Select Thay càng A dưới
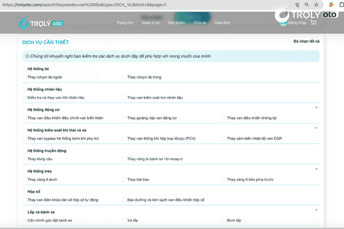 [x=24, y=179]
